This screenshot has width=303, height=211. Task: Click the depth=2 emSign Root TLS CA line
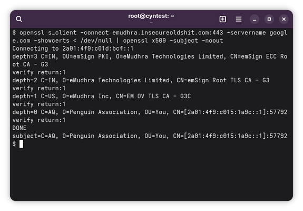point(141,80)
